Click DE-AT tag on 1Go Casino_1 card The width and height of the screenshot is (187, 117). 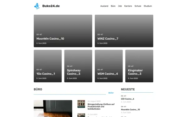39,70
